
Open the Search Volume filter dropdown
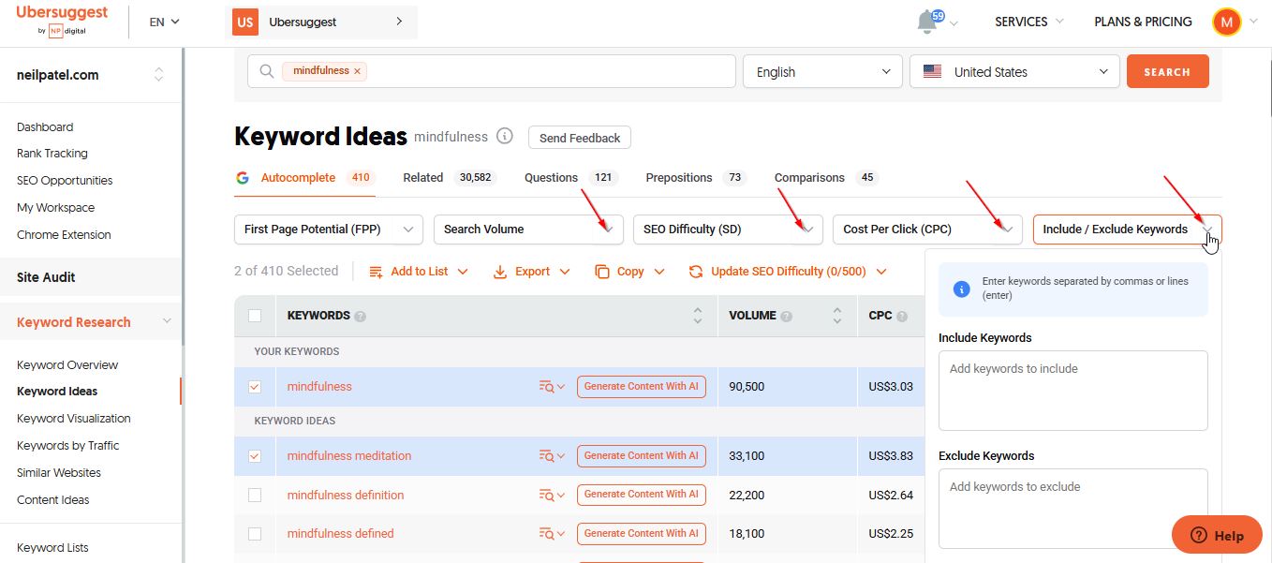click(x=527, y=230)
